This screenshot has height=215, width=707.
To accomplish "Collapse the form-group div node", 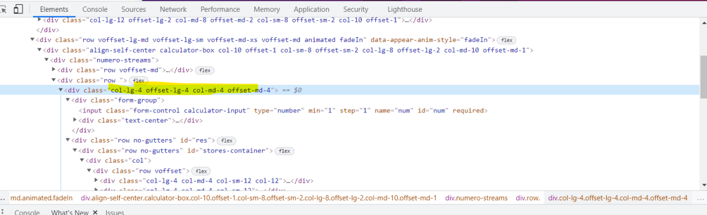I will (x=68, y=100).
